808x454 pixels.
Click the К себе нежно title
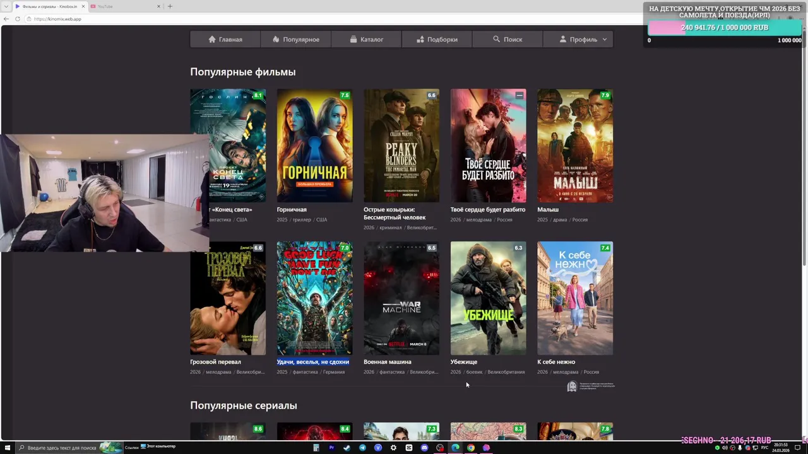tap(556, 362)
